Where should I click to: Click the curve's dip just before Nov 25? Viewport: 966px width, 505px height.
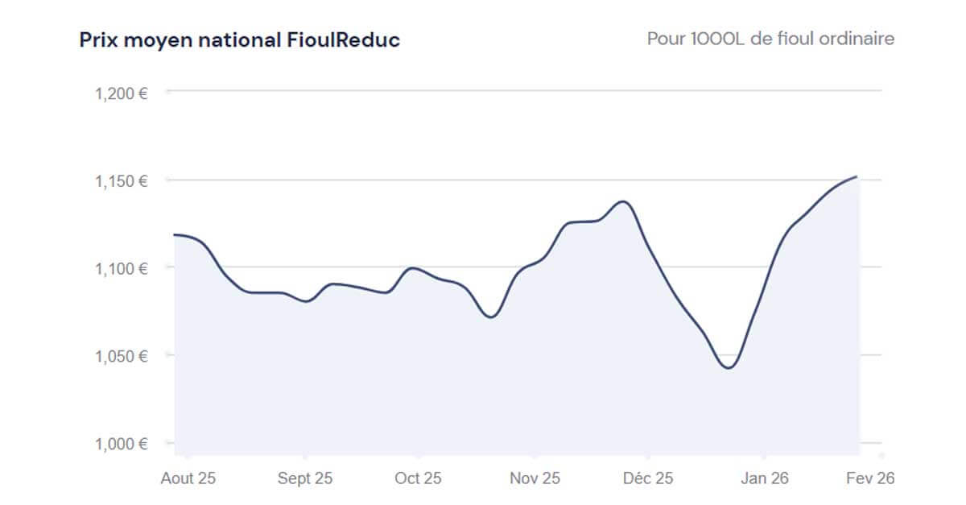492,317
